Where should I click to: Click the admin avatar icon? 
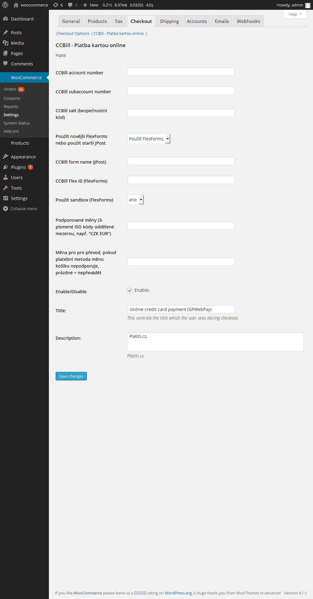pos(308,5)
